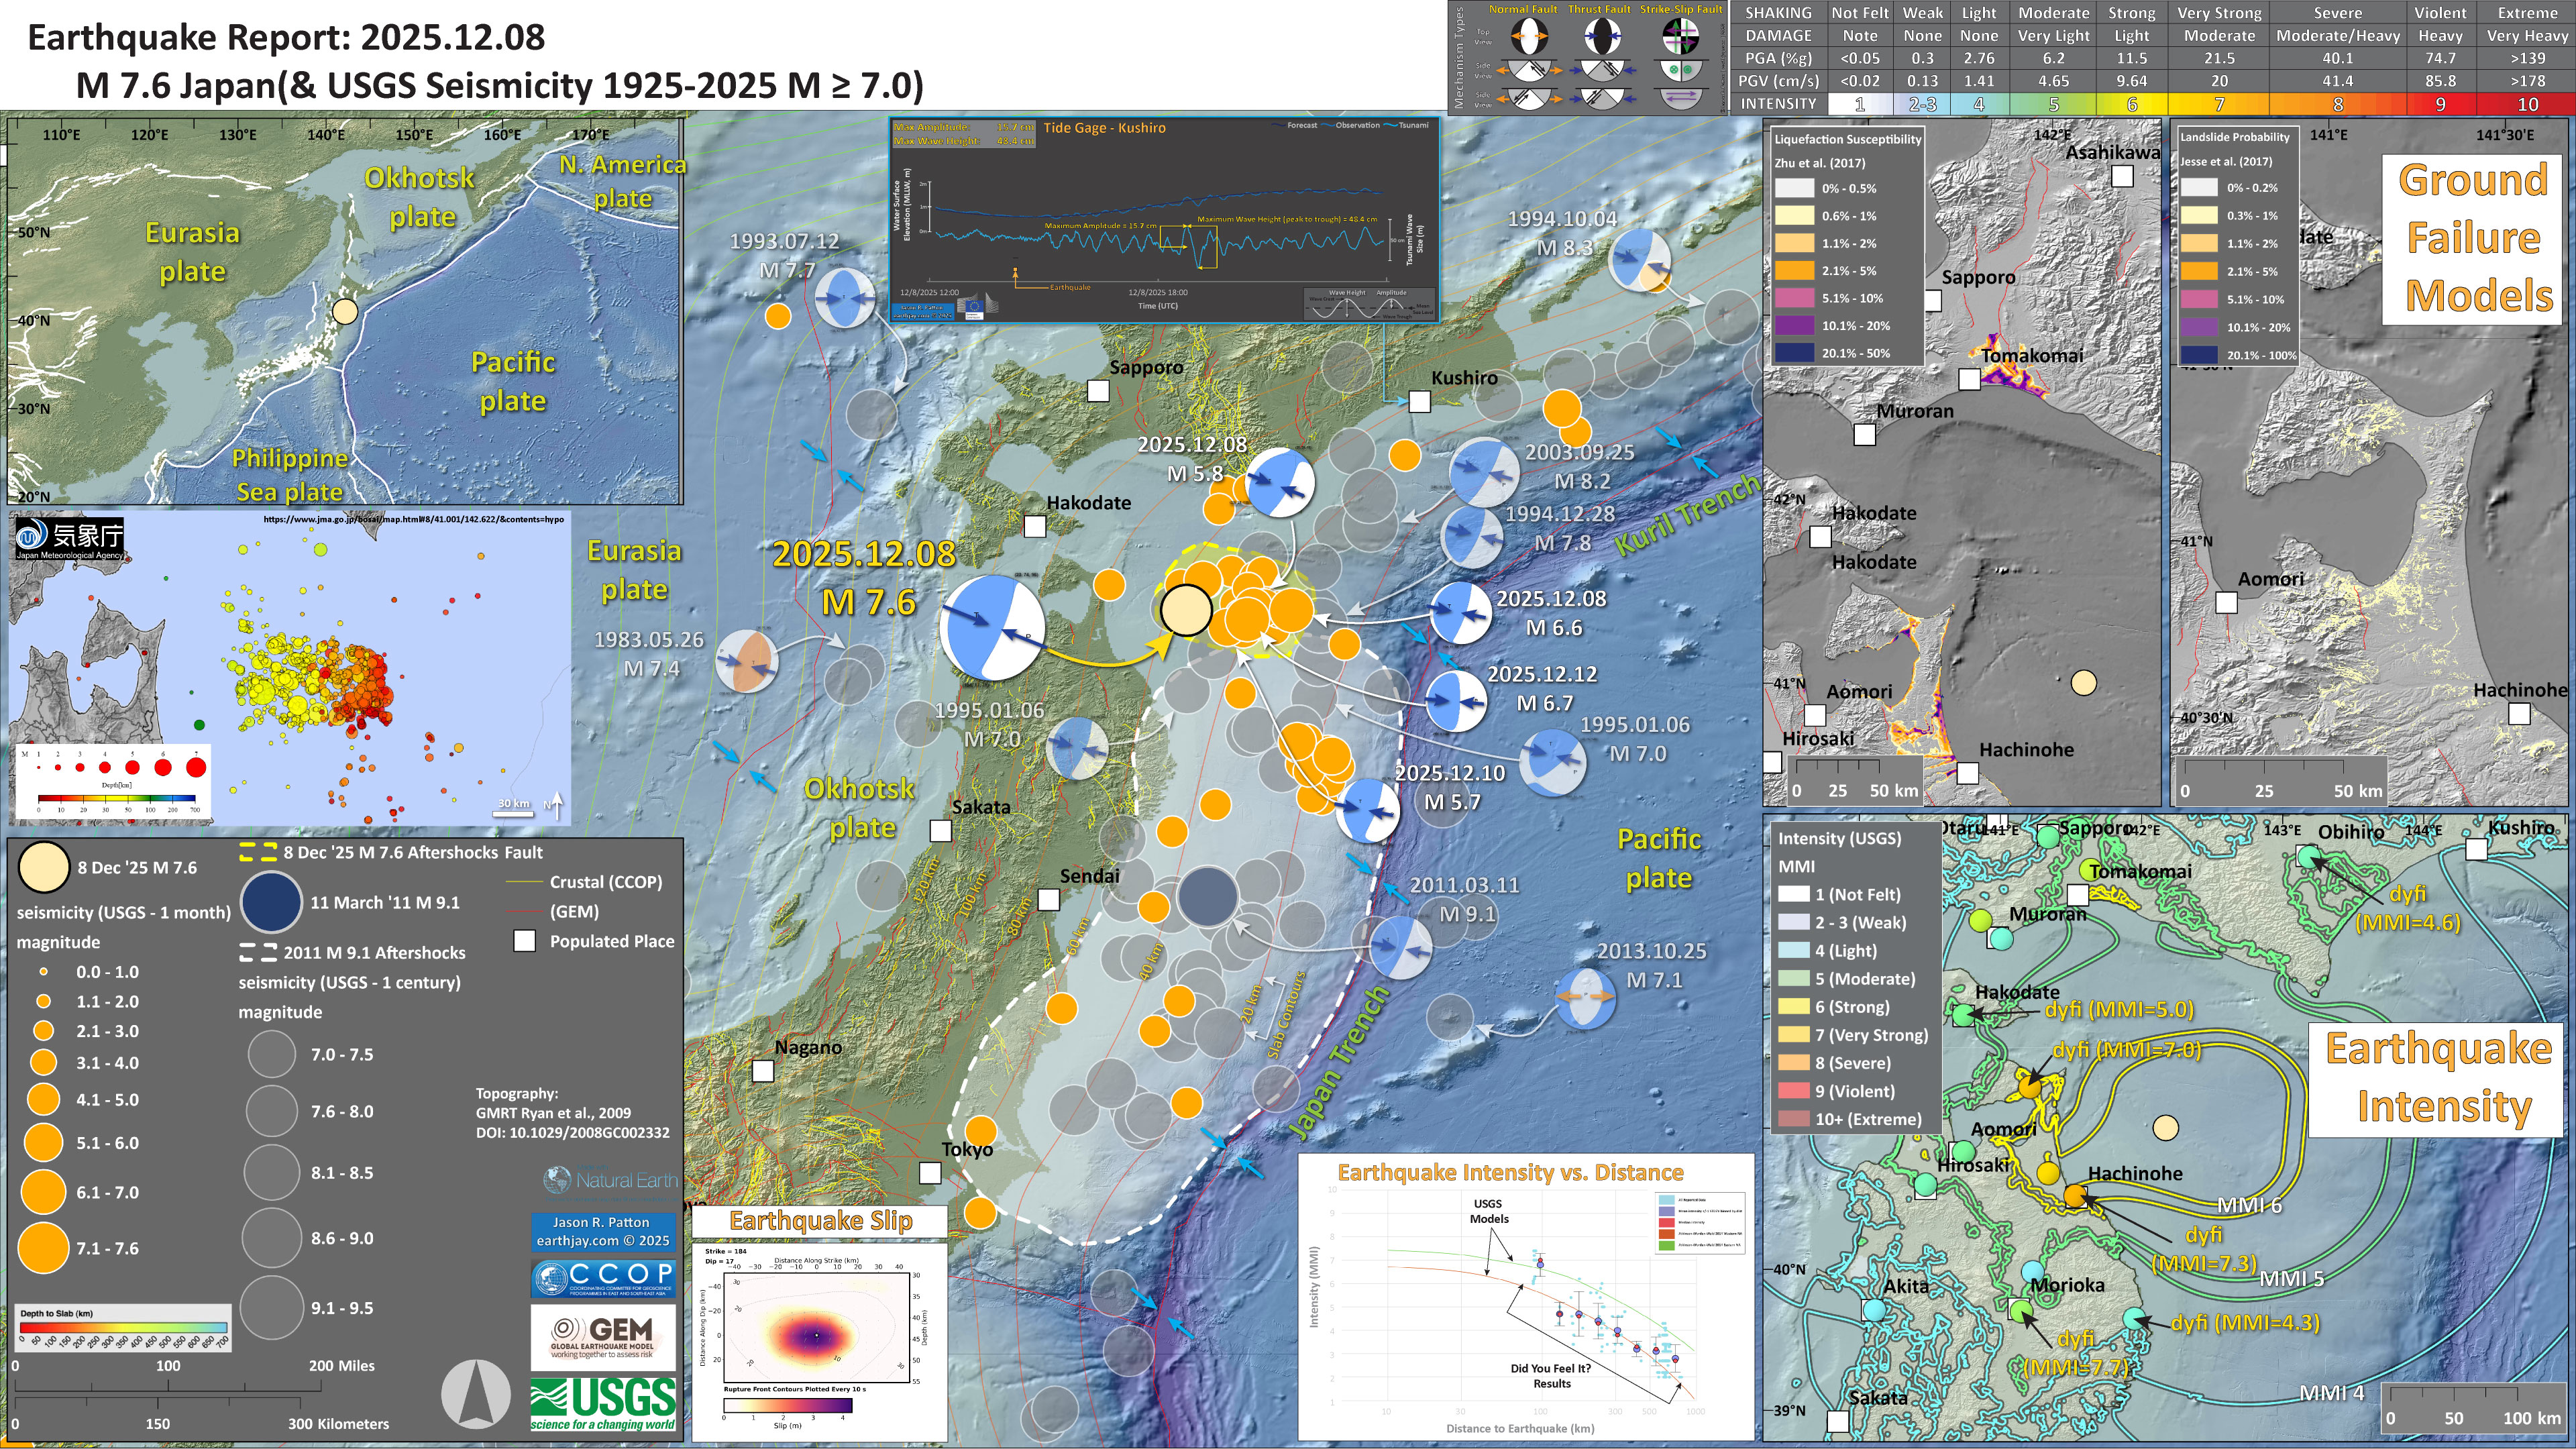This screenshot has height=1449, width=2576.
Task: Click the USGS logo
Action: pyautogui.click(x=603, y=1404)
